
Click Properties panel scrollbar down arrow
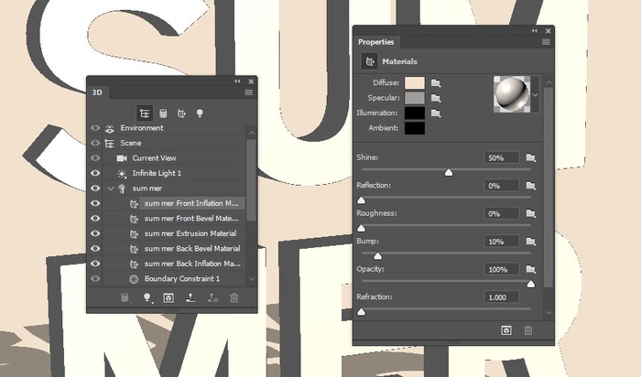coord(549,313)
